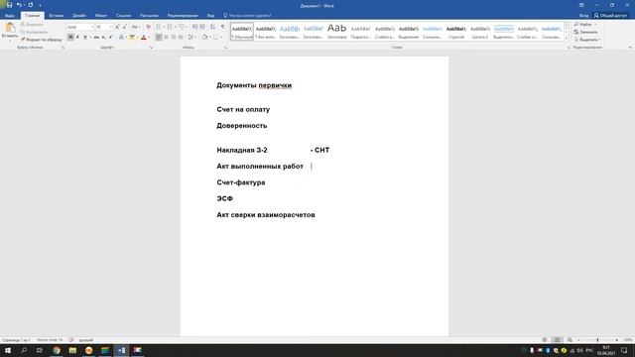The image size is (635, 357).
Task: Show paragraph marks (pilcrow)
Action: pos(222,27)
